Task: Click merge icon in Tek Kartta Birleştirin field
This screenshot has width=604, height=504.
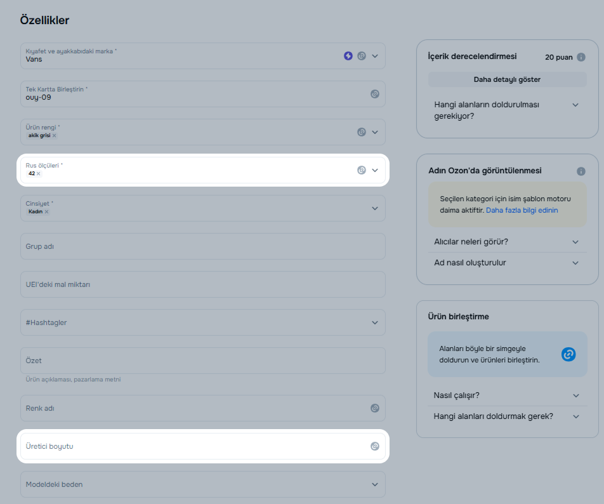Action: point(375,94)
